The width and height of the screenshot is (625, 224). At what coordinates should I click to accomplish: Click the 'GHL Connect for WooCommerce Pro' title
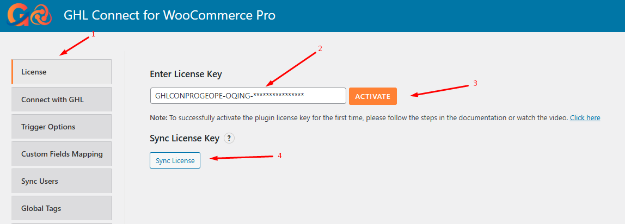170,15
